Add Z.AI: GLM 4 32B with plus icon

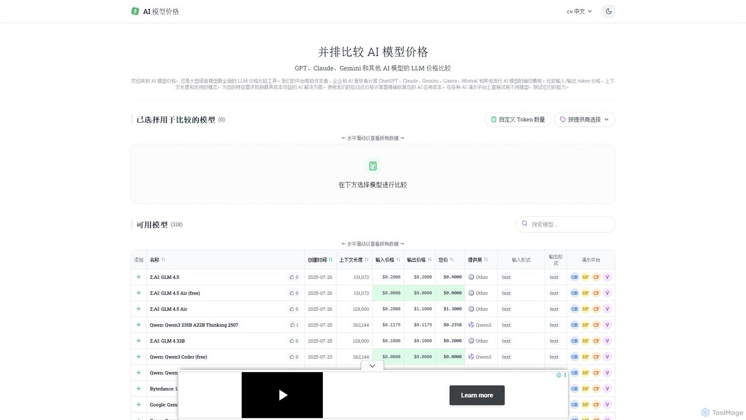139,341
